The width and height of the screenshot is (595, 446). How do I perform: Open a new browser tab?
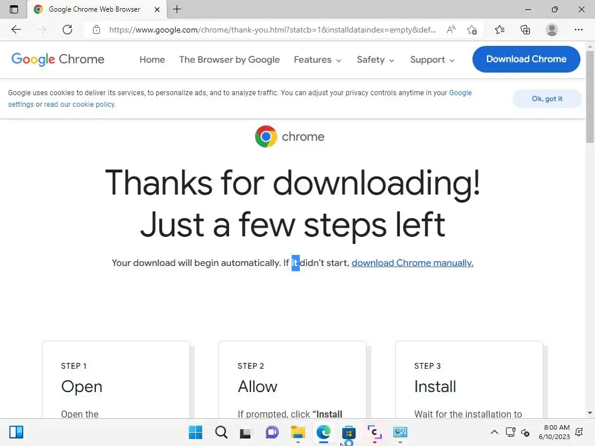pos(177,9)
